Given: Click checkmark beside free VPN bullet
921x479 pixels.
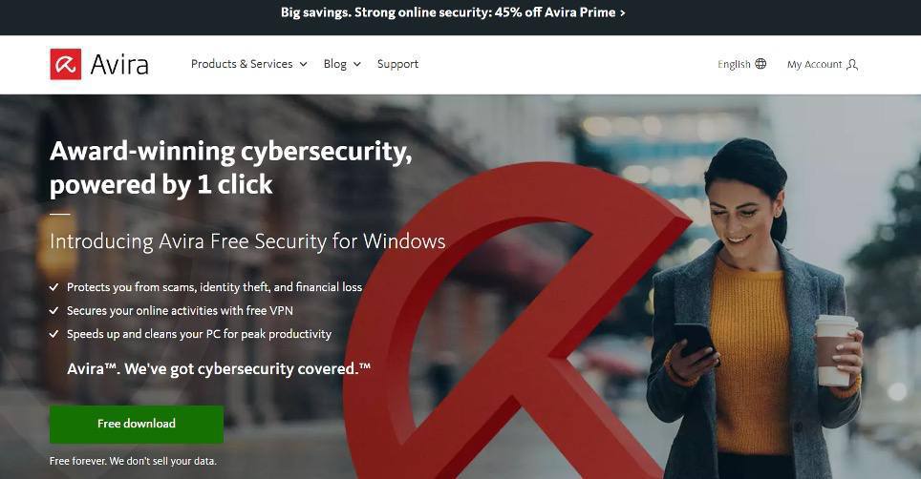Looking at the screenshot, I should click(x=54, y=311).
